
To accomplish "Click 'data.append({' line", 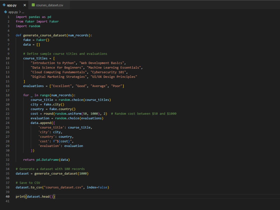I will click(x=43, y=123).
